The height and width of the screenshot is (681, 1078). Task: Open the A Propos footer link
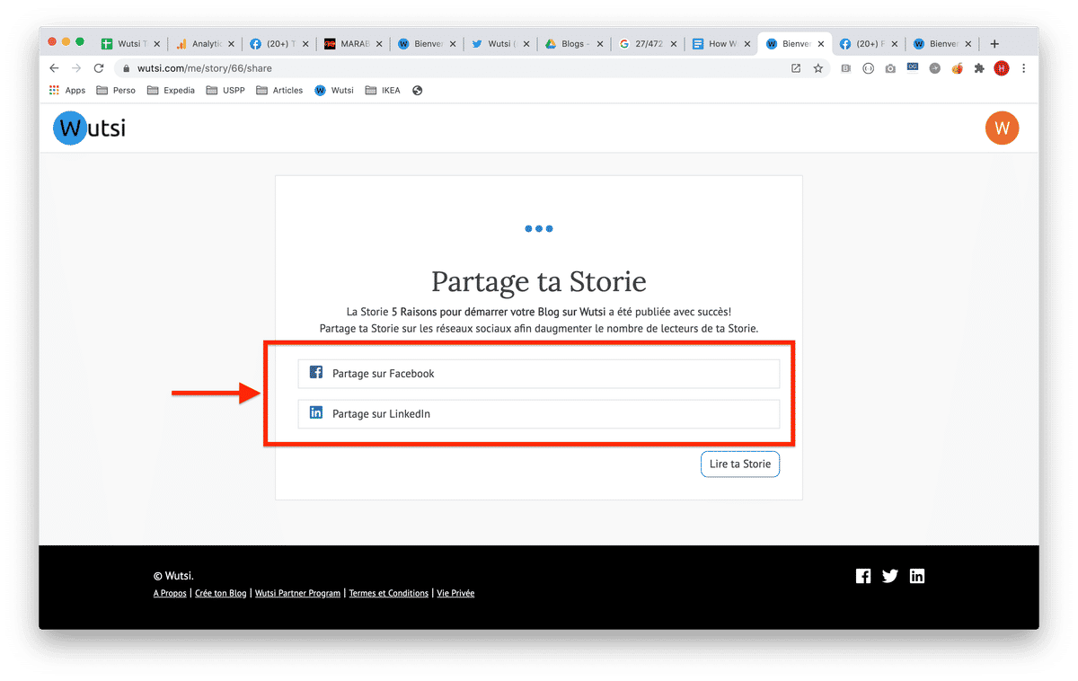[170, 593]
